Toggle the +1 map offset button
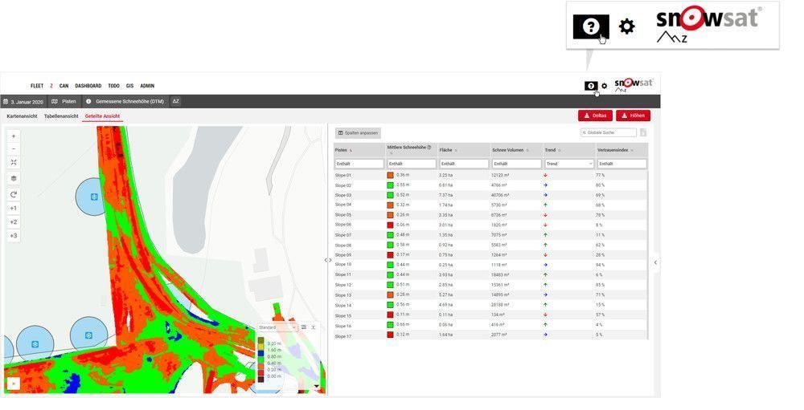 coord(14,209)
